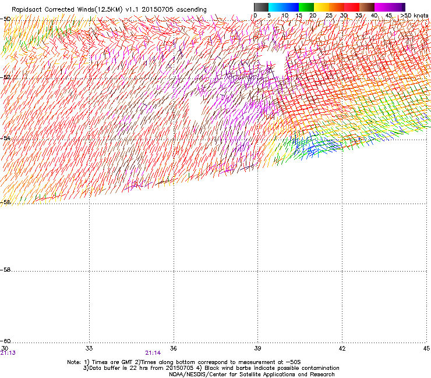The width and height of the screenshot is (431, 378).
Task: Click the note line 'Times are GMT'
Action: pyautogui.click(x=184, y=362)
